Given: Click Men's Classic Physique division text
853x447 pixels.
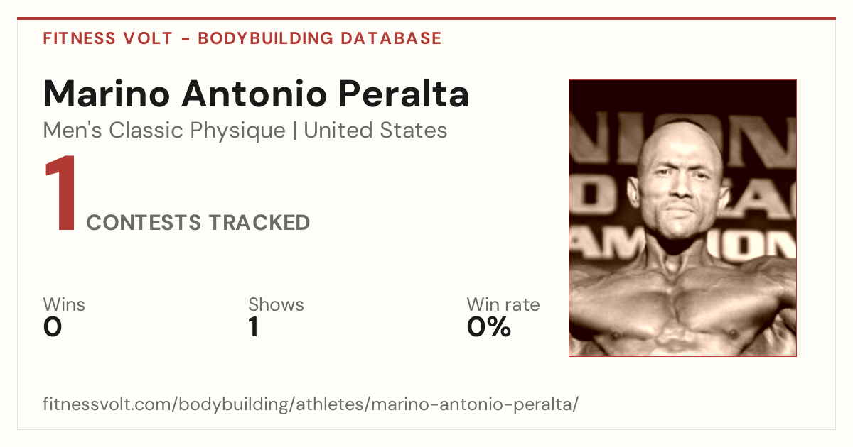Looking at the screenshot, I should click(165, 131).
